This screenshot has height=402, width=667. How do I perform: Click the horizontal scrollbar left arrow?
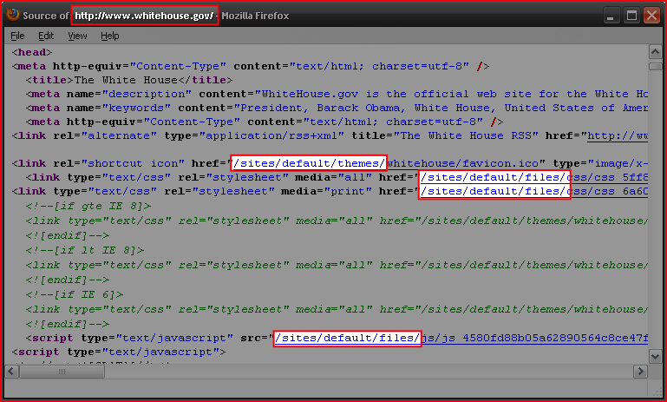click(11, 372)
